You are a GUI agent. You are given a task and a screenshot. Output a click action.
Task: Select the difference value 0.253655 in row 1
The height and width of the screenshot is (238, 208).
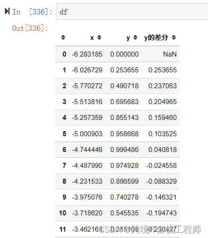coord(162,70)
